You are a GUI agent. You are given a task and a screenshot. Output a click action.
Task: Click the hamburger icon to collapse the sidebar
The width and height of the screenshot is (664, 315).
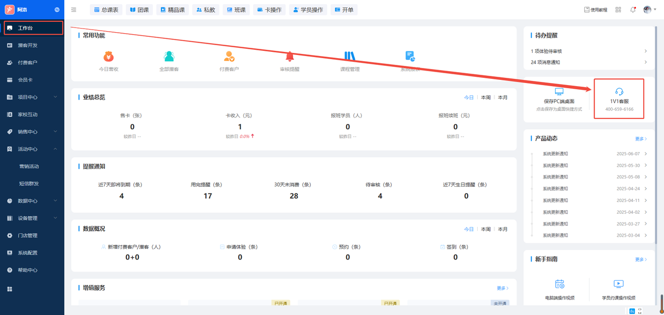[74, 10]
